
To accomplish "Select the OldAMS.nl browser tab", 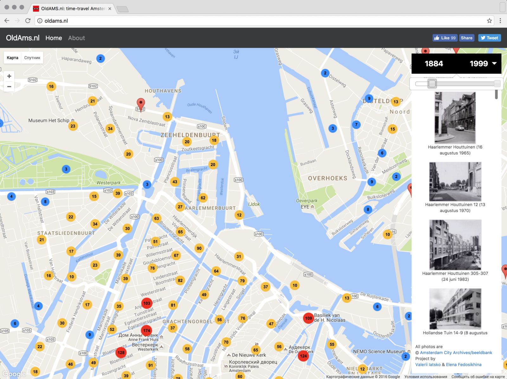I will point(73,9).
